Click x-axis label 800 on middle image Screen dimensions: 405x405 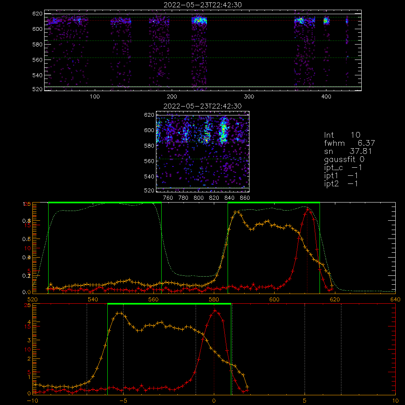point(198,198)
